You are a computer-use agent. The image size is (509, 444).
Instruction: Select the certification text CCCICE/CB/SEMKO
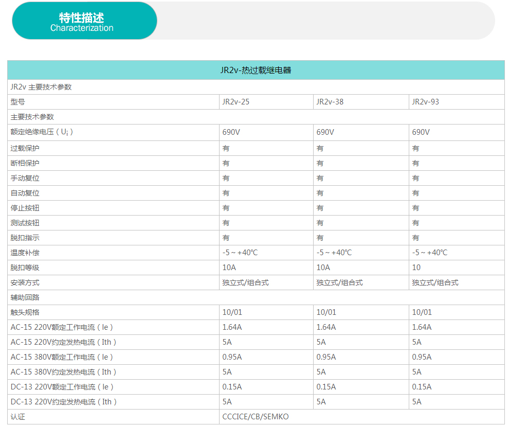pyautogui.click(x=256, y=417)
